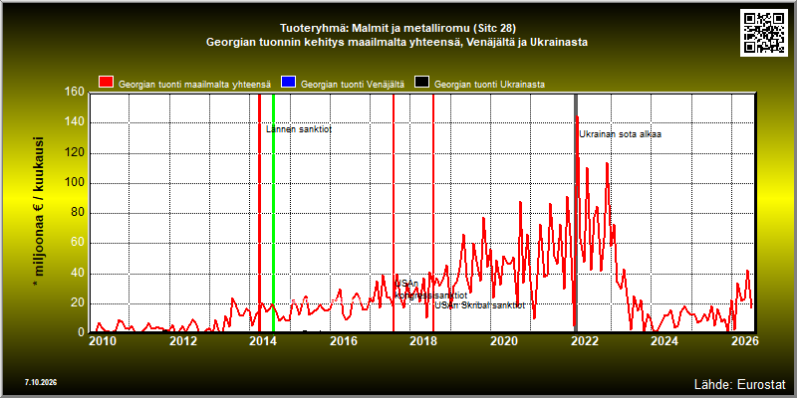This screenshot has height=398, width=797.
Task: Click the Lännen sanktiot annotation label
Action: 299,129
